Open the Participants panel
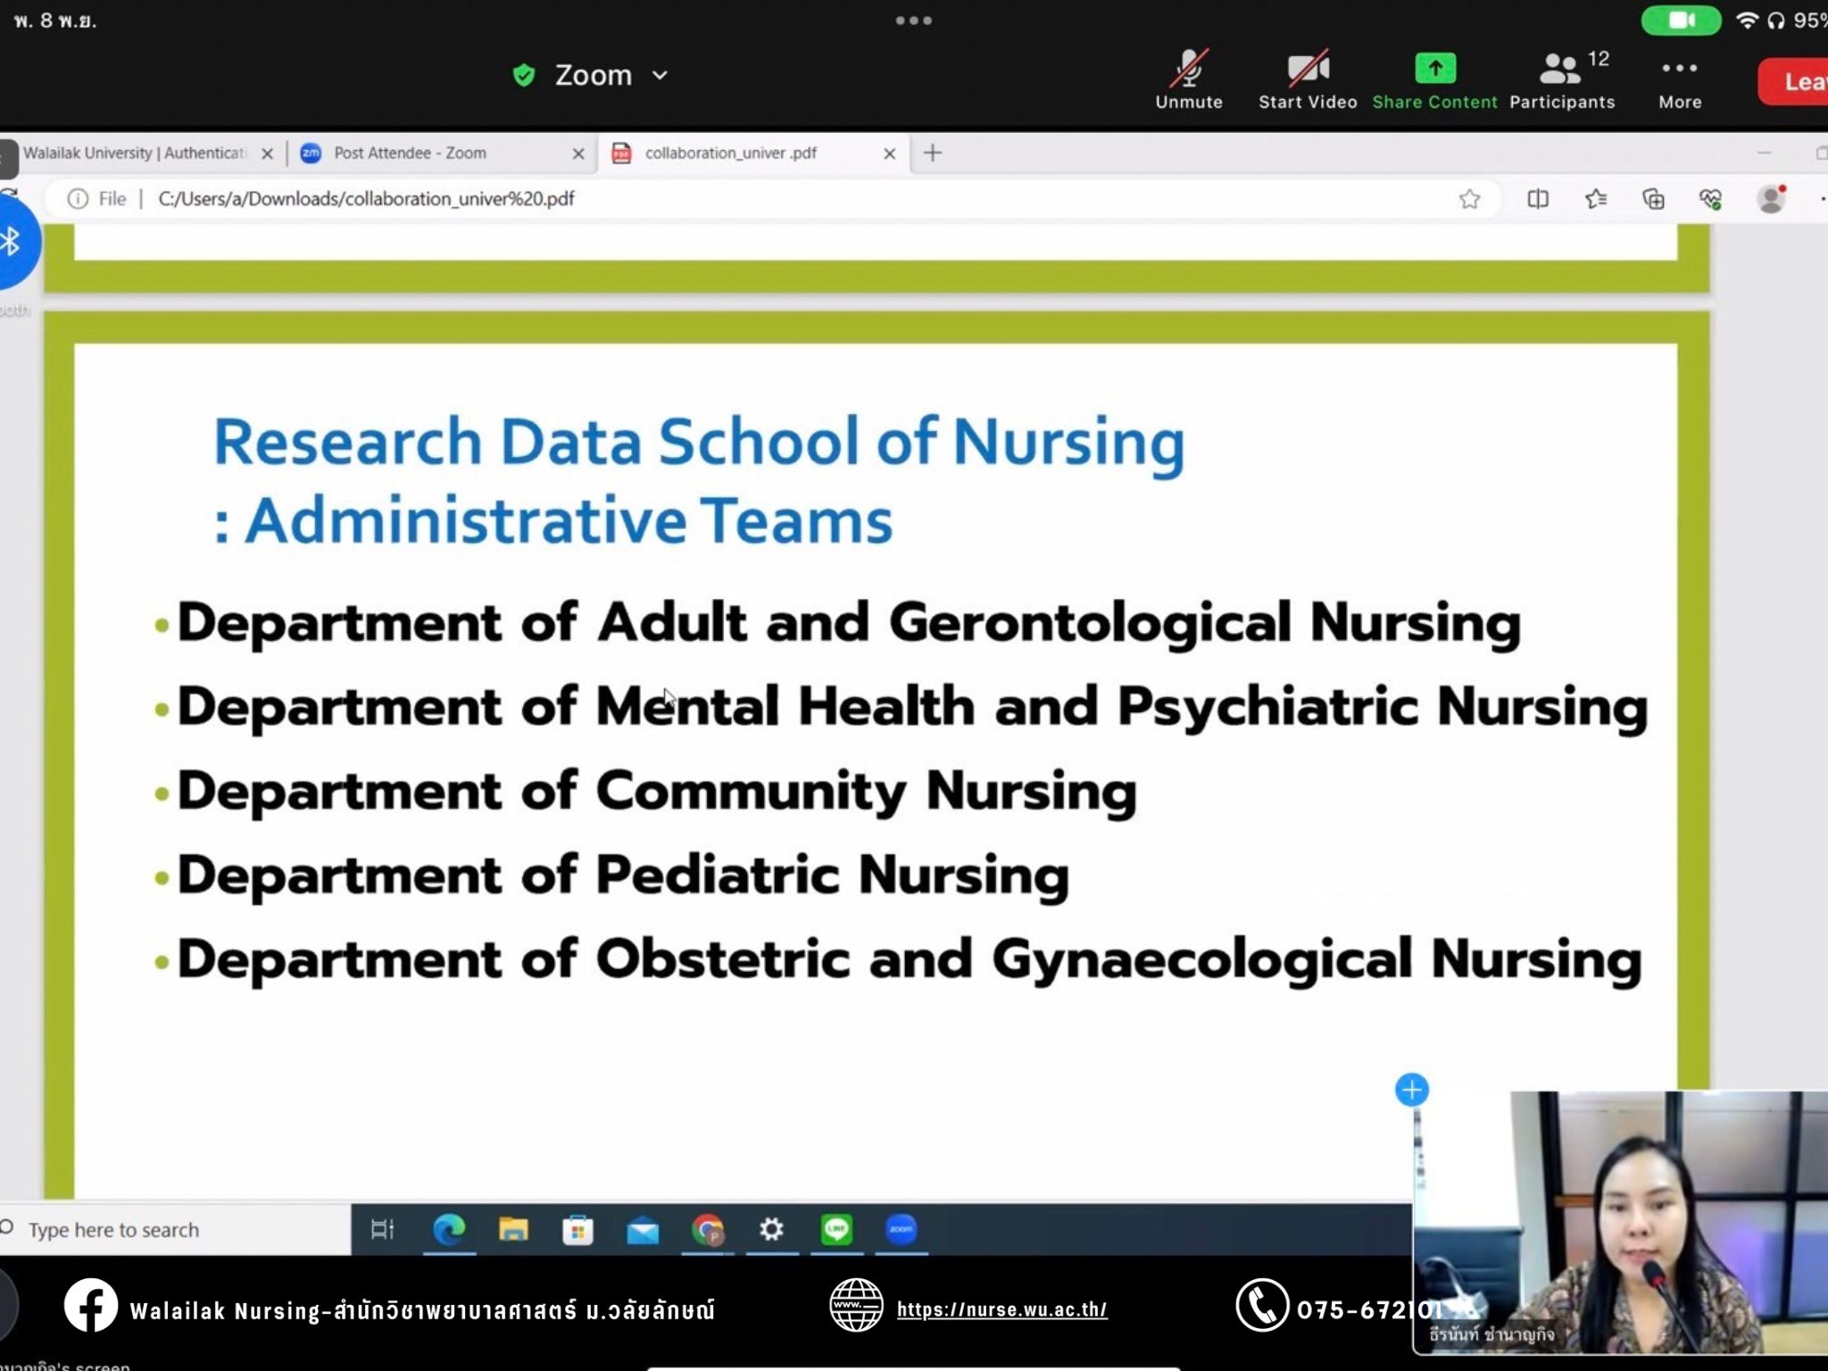The image size is (1828, 1371). coord(1562,79)
